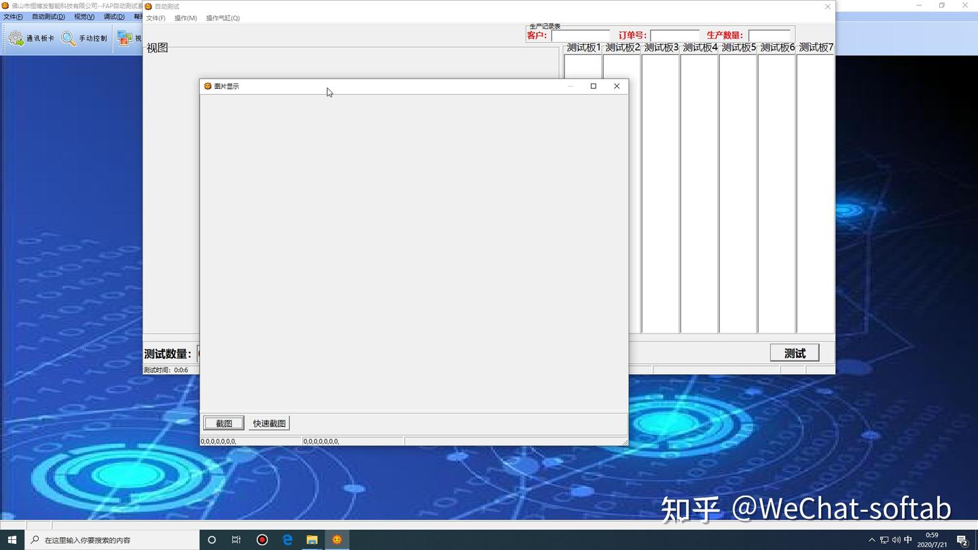Click the volume icon in system tray
Screen dimensions: 978x550
[x=896, y=540]
